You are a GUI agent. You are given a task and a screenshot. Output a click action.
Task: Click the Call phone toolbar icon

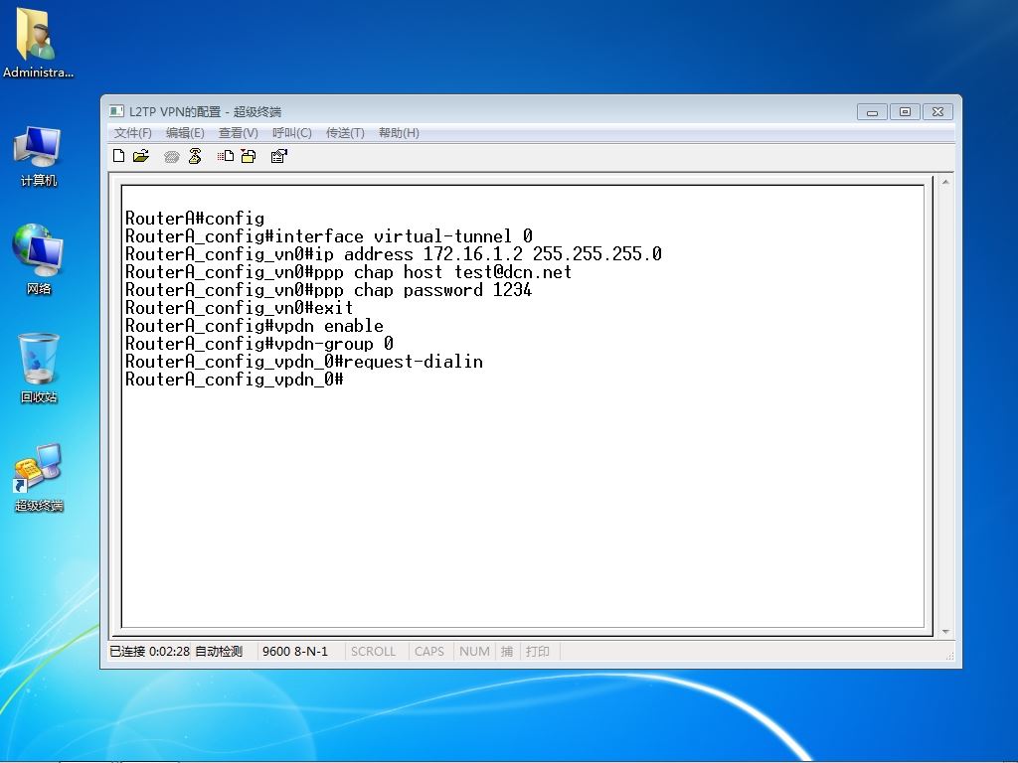coord(171,156)
